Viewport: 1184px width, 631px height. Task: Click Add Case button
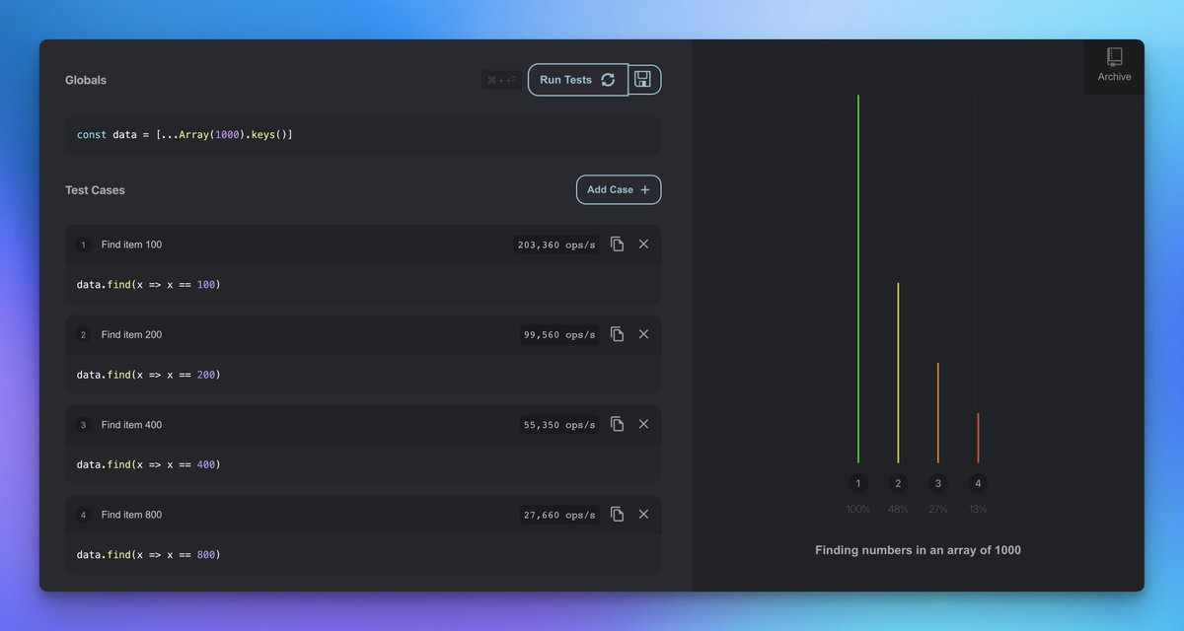click(x=619, y=189)
